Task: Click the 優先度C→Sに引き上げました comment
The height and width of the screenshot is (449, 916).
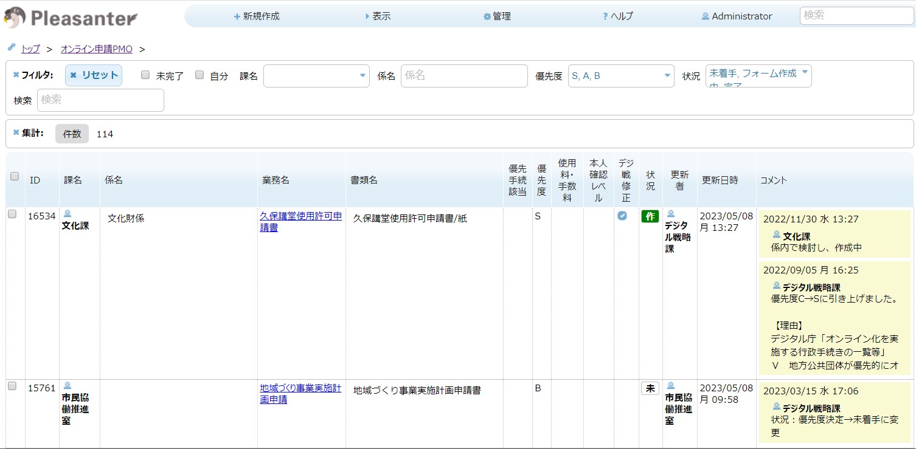Action: [x=834, y=299]
